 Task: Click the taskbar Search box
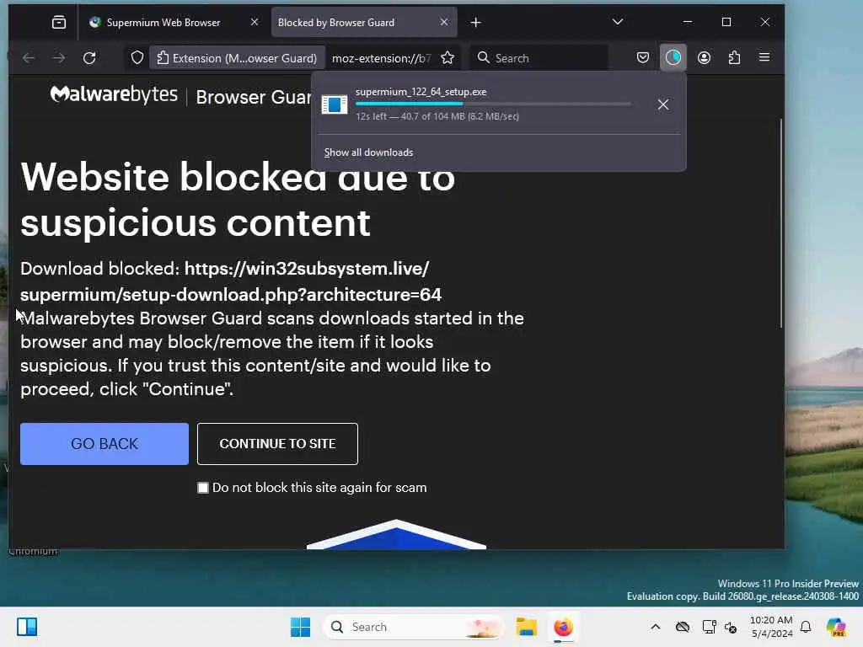413,627
